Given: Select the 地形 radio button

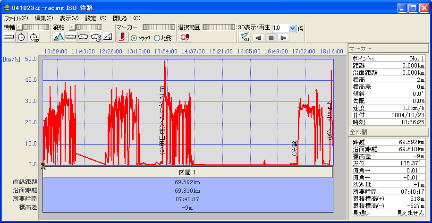Looking at the screenshot, I should coord(157,38).
